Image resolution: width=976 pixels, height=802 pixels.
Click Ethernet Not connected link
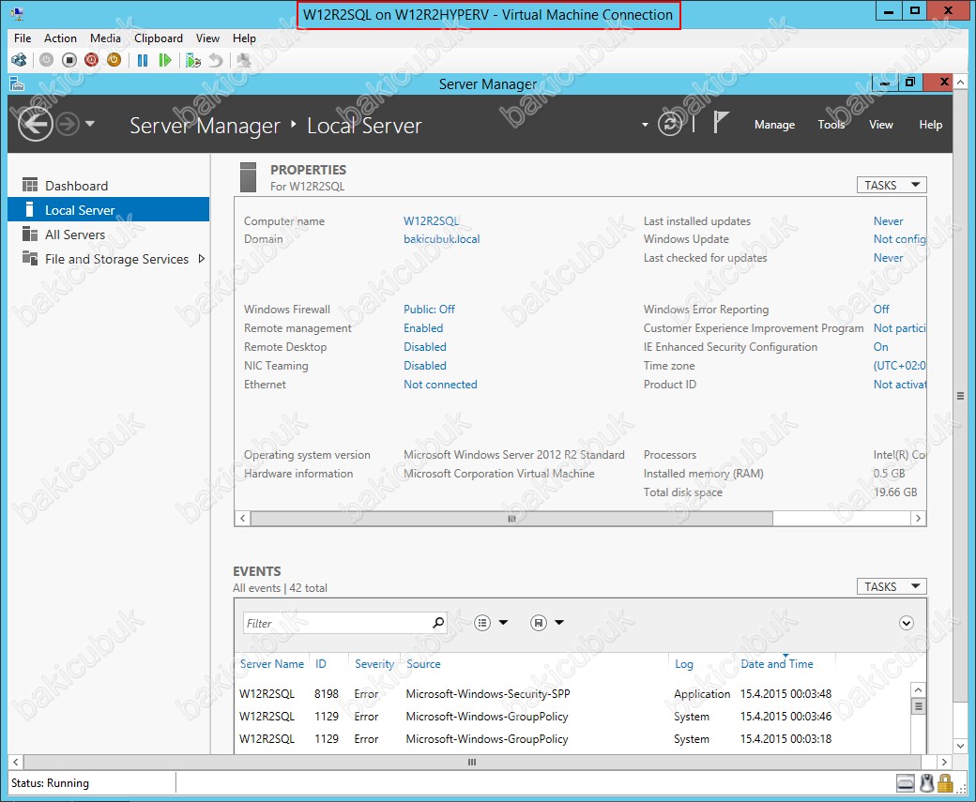[x=441, y=385]
